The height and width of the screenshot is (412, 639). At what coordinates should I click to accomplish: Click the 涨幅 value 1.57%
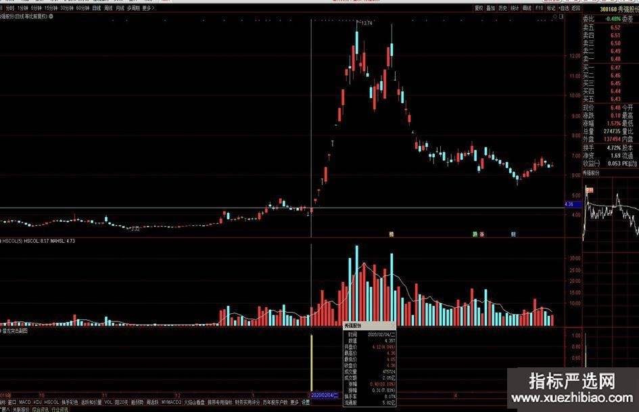pos(614,123)
